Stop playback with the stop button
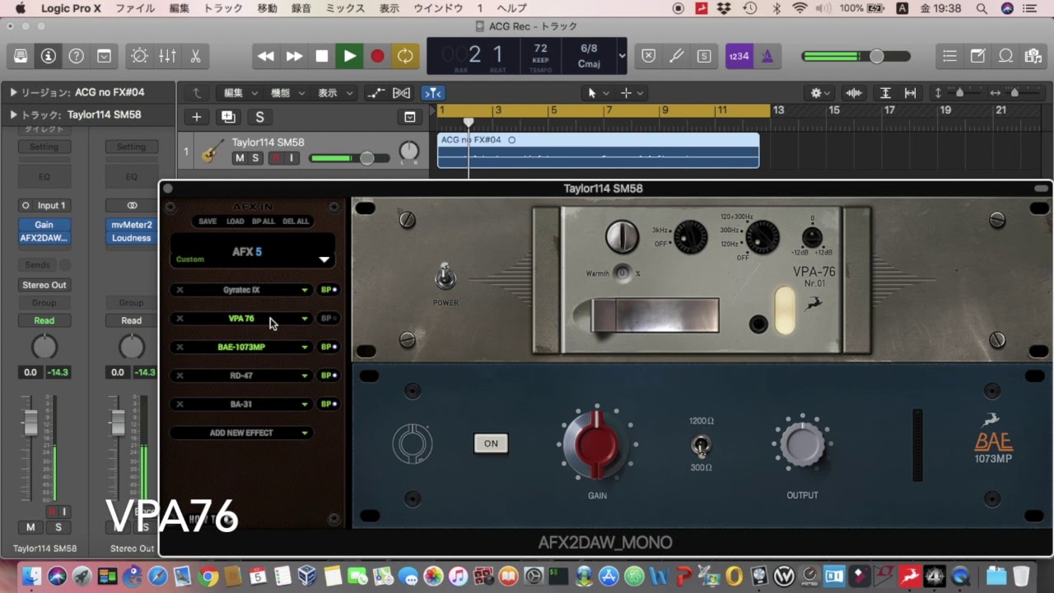 pos(322,56)
